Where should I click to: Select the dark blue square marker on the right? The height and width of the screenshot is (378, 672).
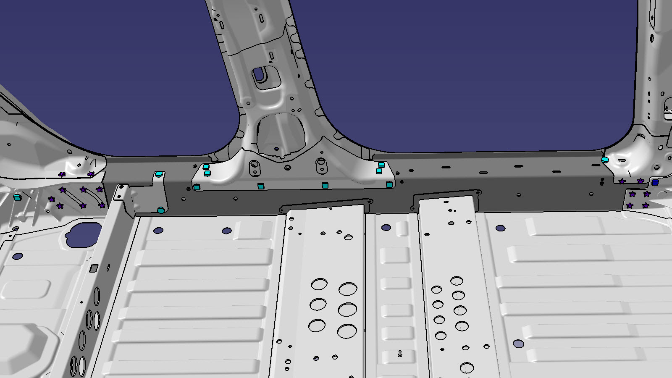[x=655, y=183]
